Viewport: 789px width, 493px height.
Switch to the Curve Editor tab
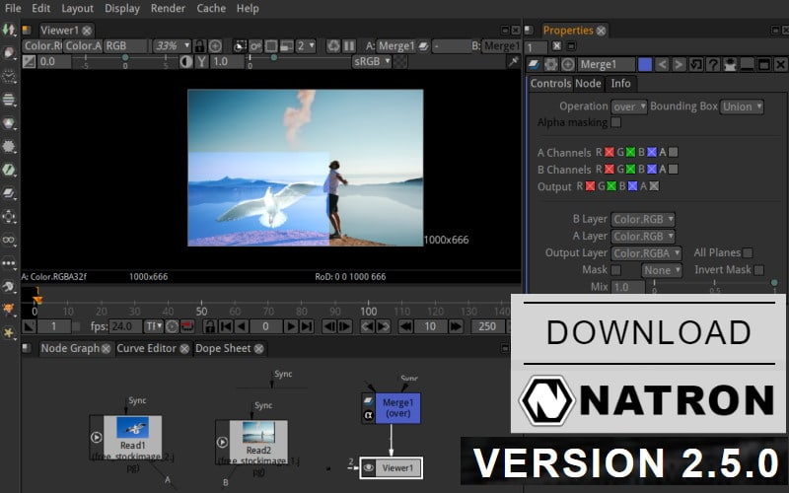click(x=146, y=348)
